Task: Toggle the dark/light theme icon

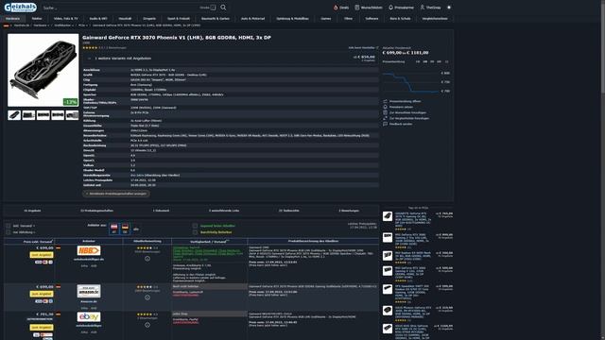Action: click(x=449, y=8)
